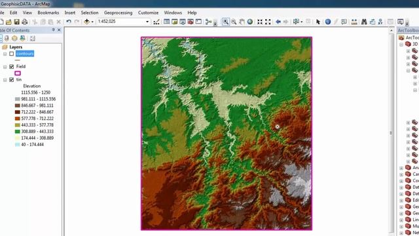Open the Select Features dropdown arrow
This screenshot has width=419, height=236.
301,22
